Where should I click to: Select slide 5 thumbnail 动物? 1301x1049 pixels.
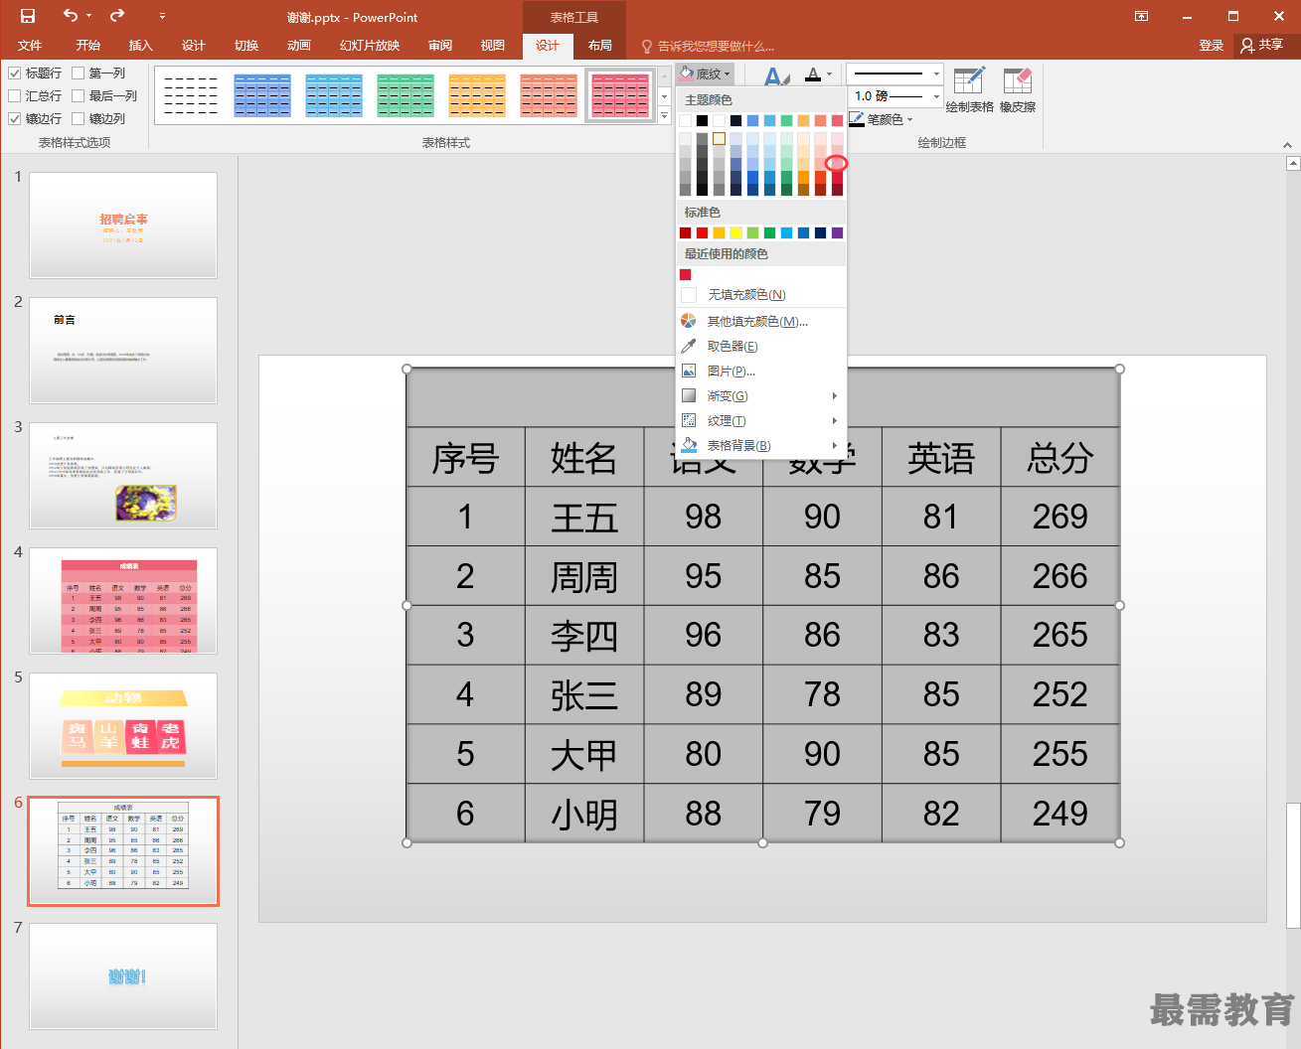123,725
